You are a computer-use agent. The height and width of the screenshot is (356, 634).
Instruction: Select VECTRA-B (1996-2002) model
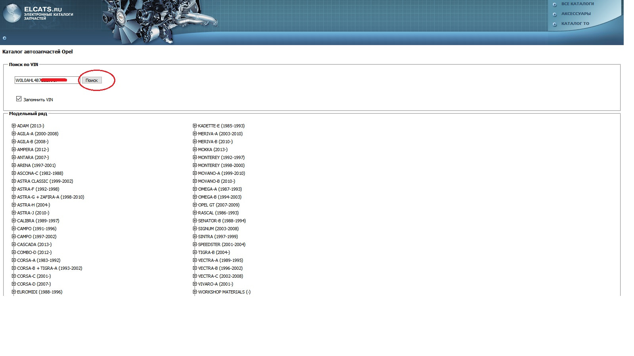click(x=220, y=268)
